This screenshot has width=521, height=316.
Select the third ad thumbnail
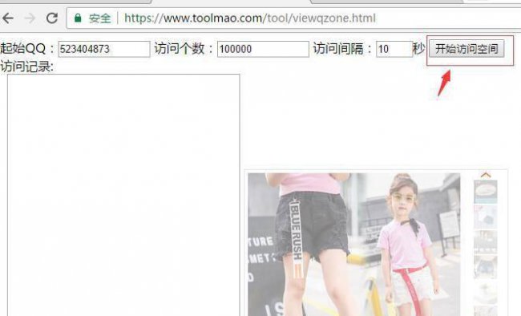pos(486,242)
